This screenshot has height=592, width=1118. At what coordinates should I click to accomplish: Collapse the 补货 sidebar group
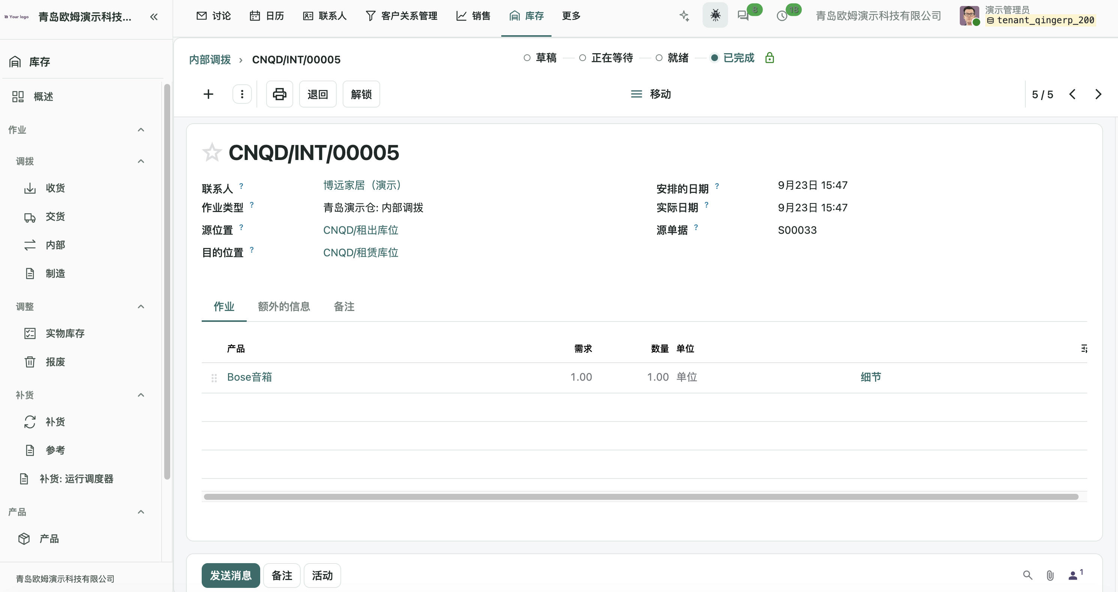tap(141, 395)
